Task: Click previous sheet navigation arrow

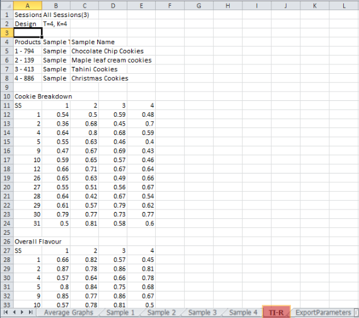Action: coord(14,312)
